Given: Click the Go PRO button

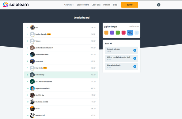Looking at the screenshot, I should click(x=130, y=5).
